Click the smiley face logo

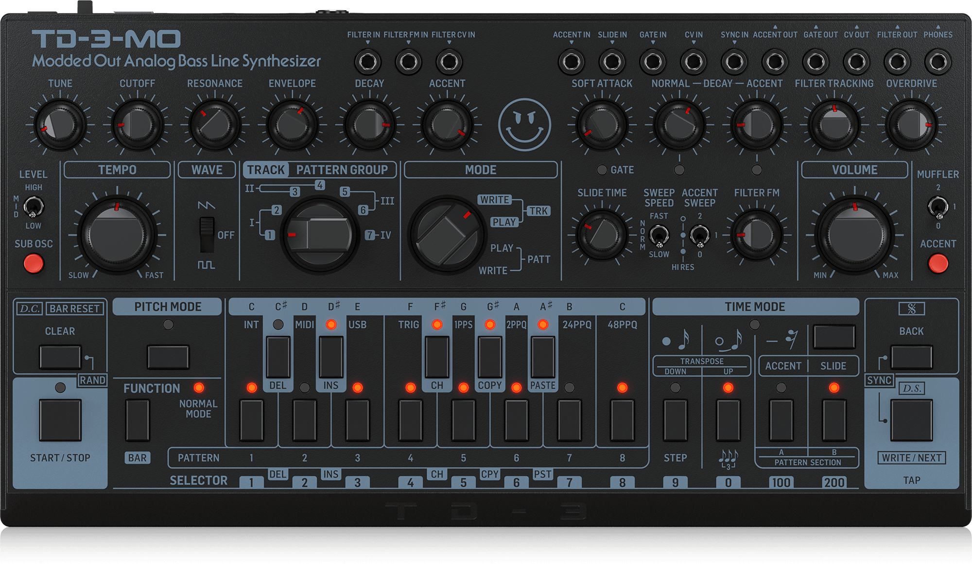524,124
